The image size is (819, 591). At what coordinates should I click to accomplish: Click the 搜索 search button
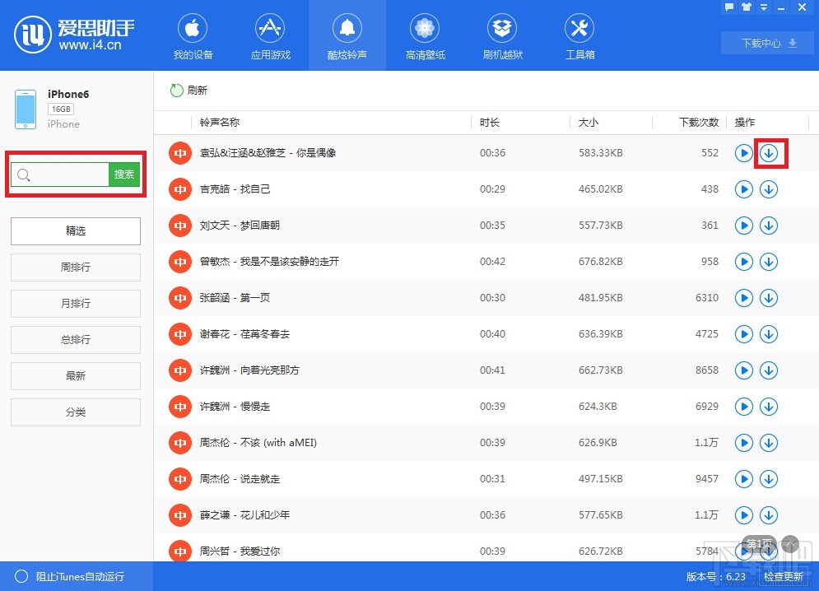pos(125,174)
